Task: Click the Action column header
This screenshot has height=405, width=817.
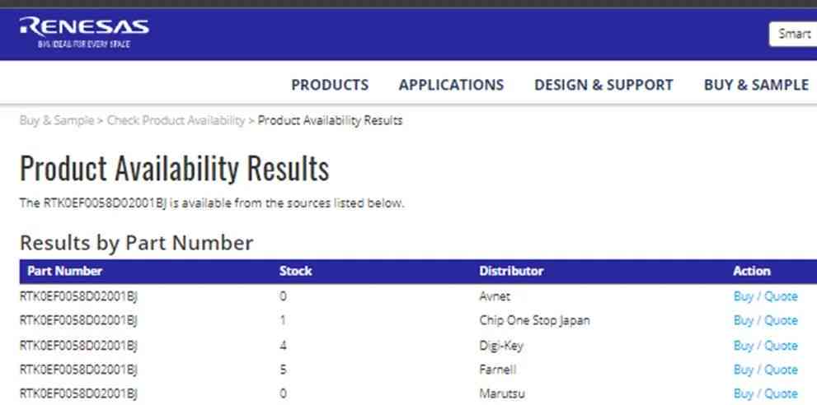Action: pyautogui.click(x=751, y=271)
